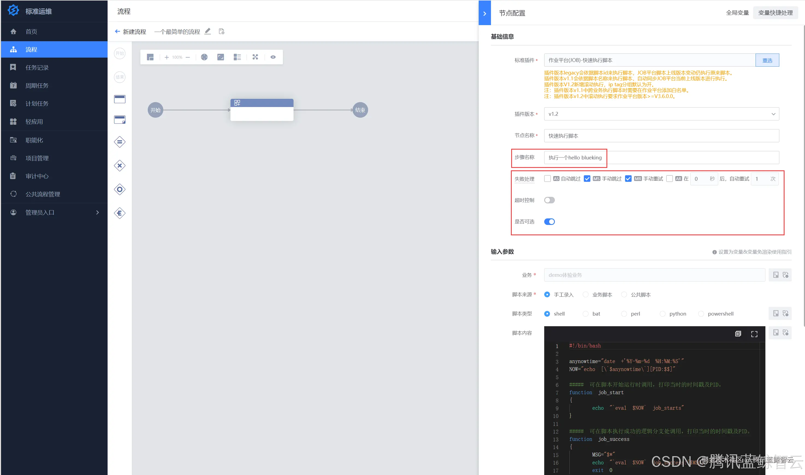The height and width of the screenshot is (475, 805).
Task: Collapse the 节点配置 side panel
Action: (x=485, y=13)
